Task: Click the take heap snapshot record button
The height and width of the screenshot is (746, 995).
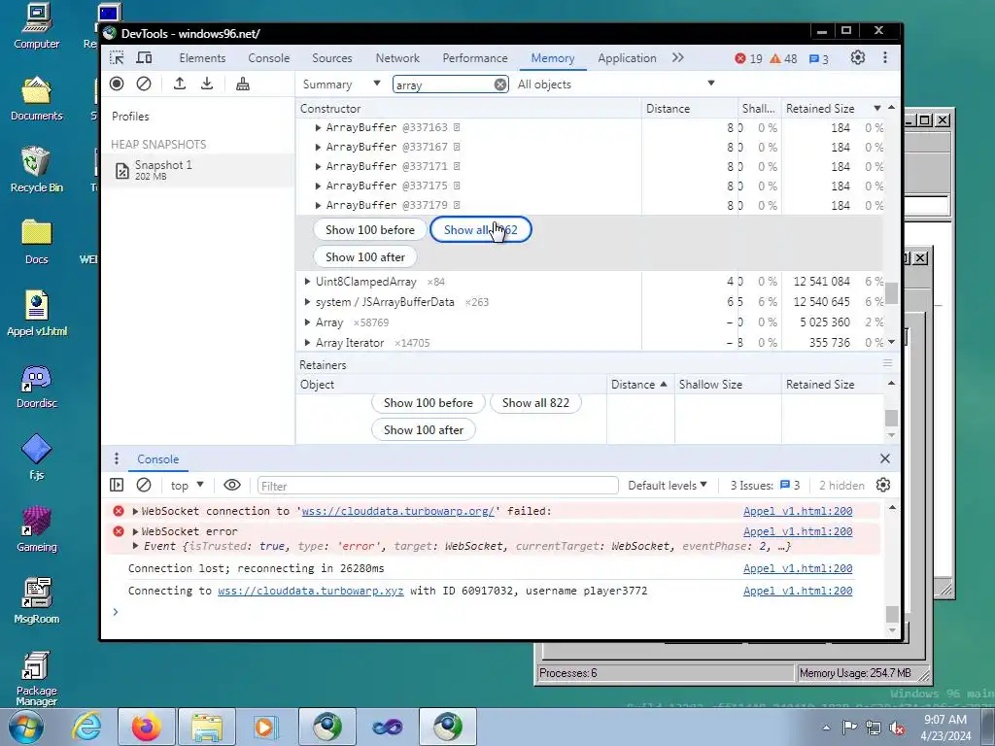Action: pyautogui.click(x=117, y=84)
